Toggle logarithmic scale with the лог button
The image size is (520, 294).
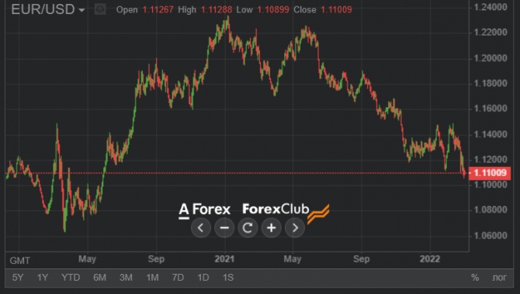500,278
